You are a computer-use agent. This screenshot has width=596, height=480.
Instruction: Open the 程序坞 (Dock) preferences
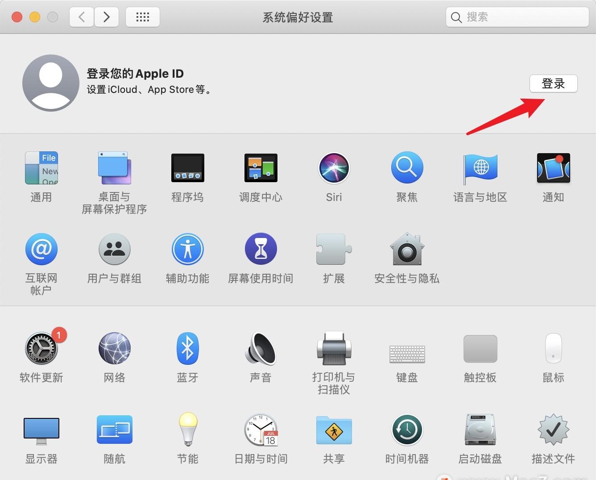[x=187, y=168]
